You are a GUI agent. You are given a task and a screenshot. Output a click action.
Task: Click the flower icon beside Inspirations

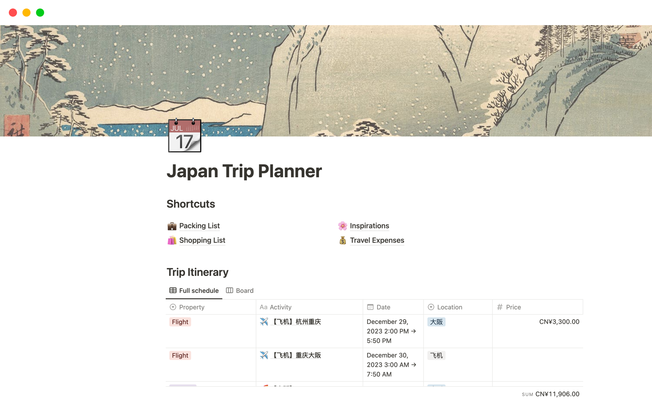(343, 226)
